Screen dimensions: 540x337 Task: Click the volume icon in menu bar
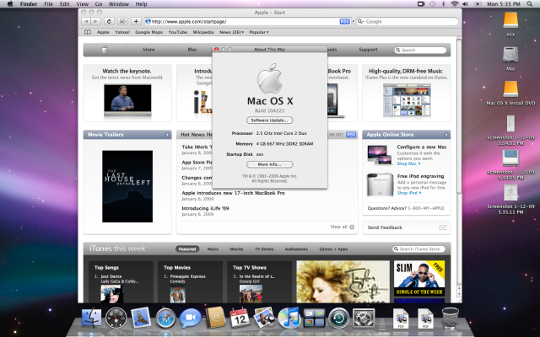[466, 3]
